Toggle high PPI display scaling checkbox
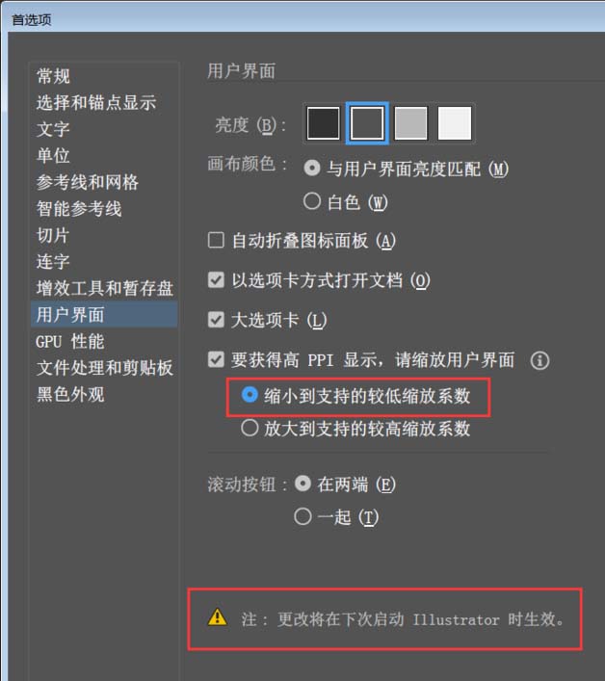 tap(216, 359)
